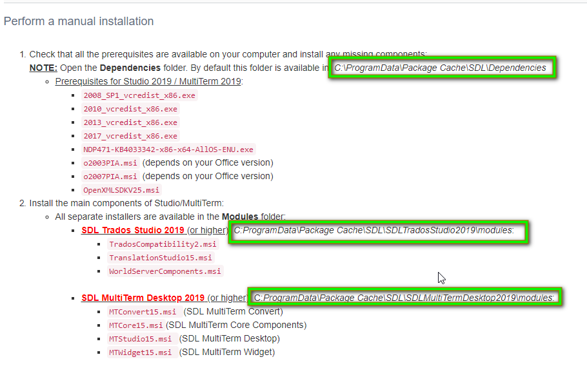Click the MTConvert15.msi filename
This screenshot has height=366, width=587.
point(143,312)
